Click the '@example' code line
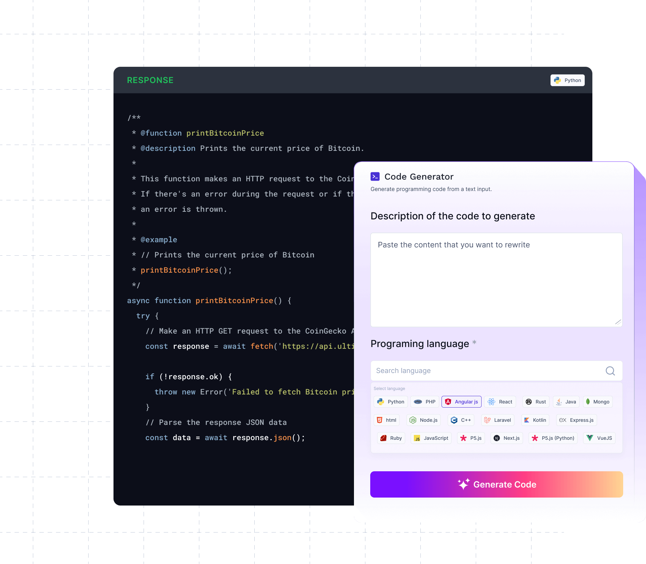 (x=155, y=240)
